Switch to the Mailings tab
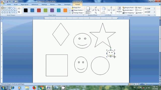 [x=44, y=4]
